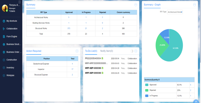Open Inspector total 17
The image size is (201, 103).
click(72, 69)
